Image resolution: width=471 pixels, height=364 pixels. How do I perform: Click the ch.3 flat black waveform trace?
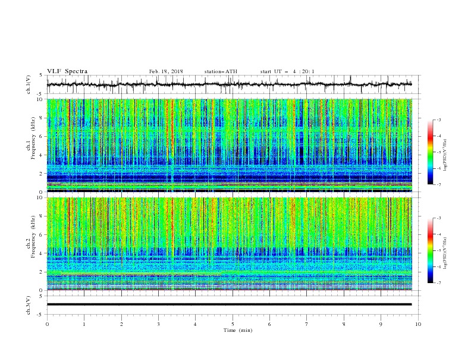(x=229, y=305)
